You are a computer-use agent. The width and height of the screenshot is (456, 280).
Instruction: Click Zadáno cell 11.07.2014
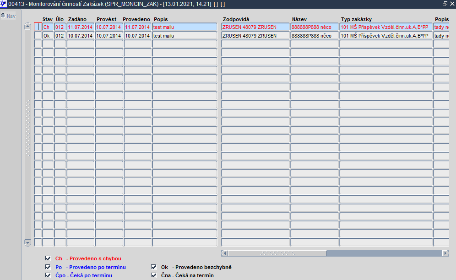point(80,27)
